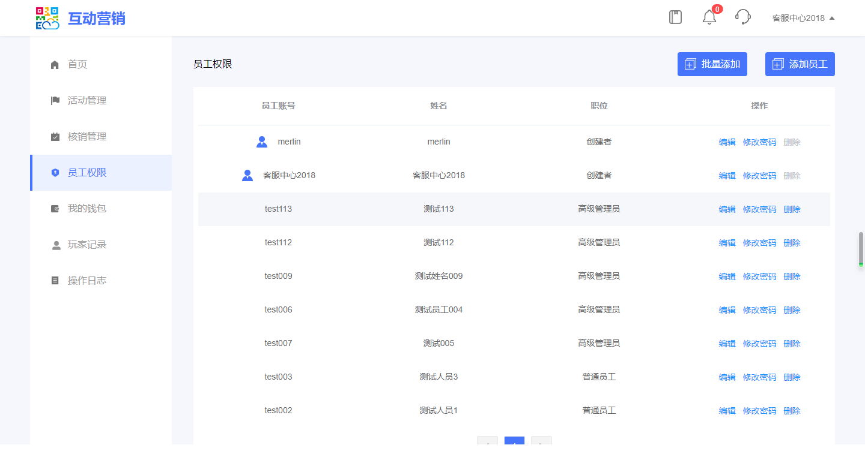Image resolution: width=865 pixels, height=454 pixels.
Task: Click 修改密码 for 客服中心2018 row
Action: coord(760,176)
